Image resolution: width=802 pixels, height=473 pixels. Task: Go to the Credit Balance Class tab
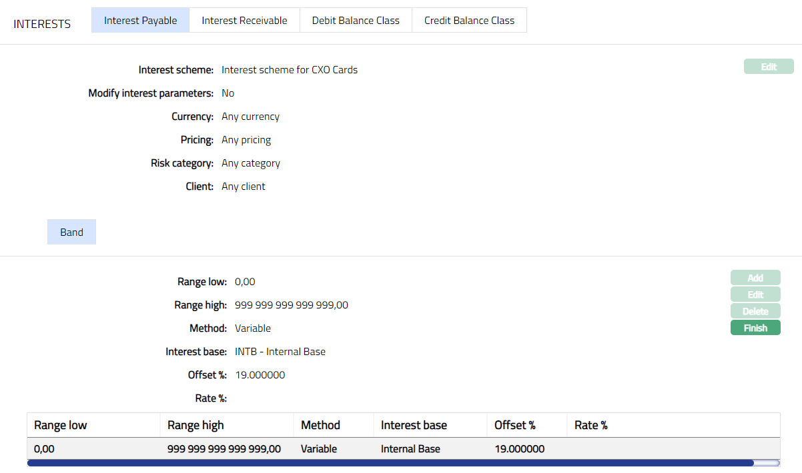click(x=469, y=20)
